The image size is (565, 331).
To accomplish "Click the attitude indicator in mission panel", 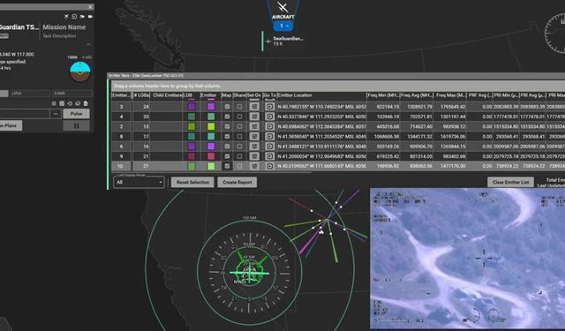I will point(79,71).
